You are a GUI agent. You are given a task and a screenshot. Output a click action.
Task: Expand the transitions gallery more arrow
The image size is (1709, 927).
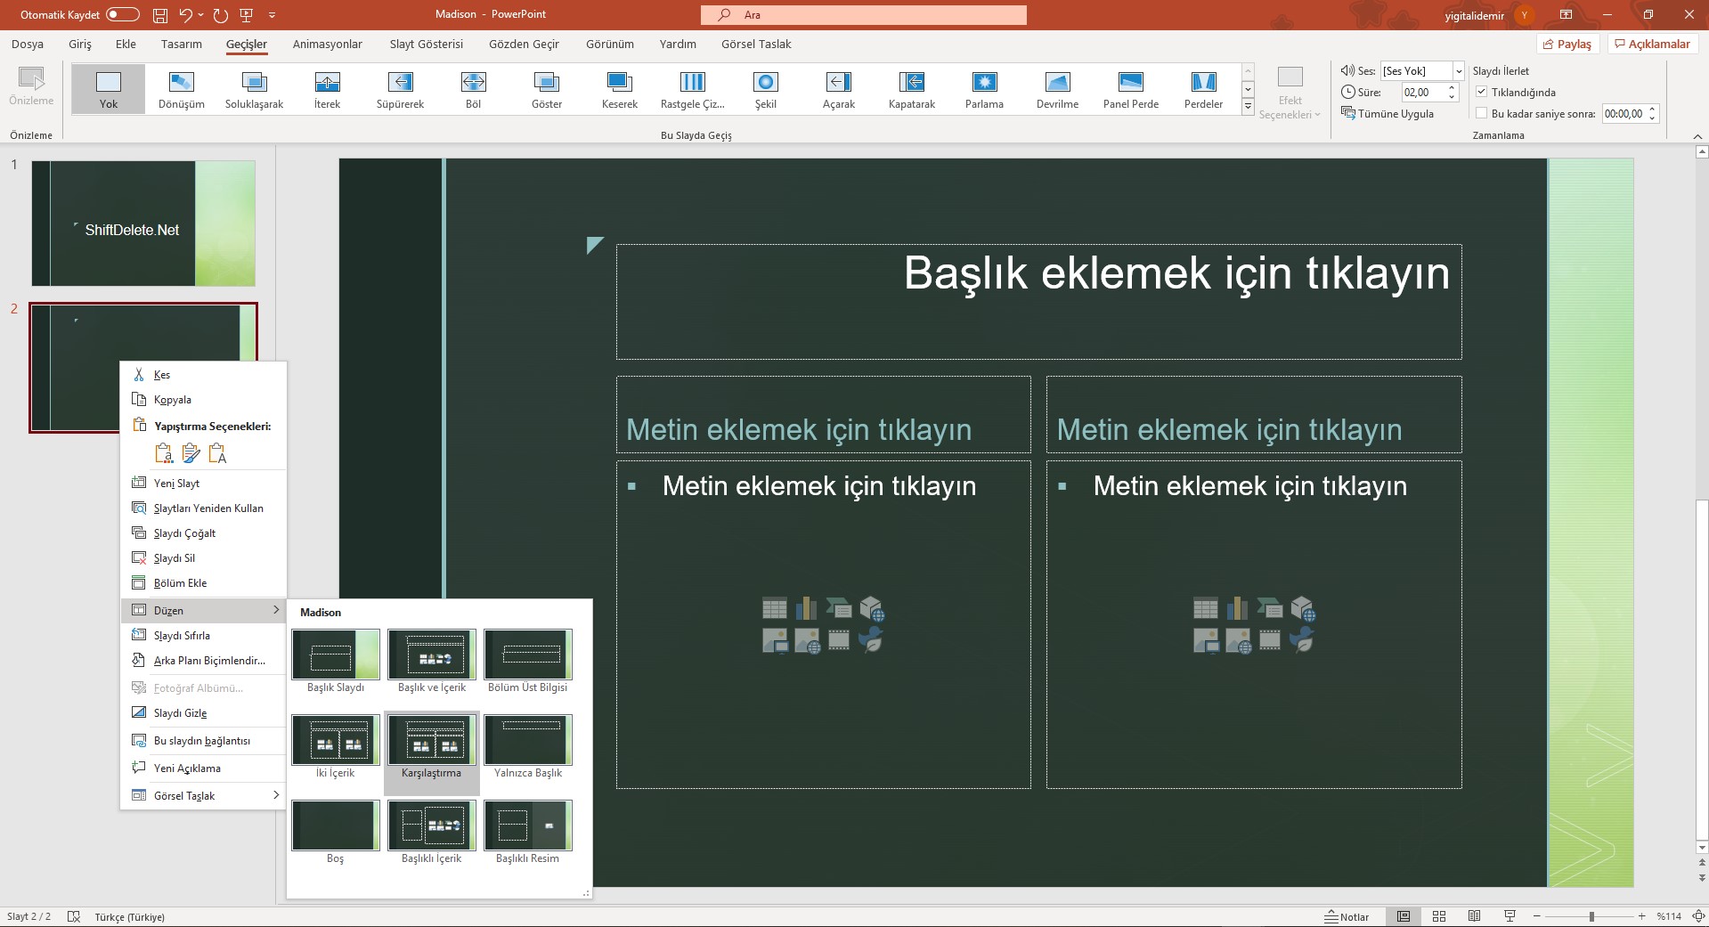coord(1248,107)
